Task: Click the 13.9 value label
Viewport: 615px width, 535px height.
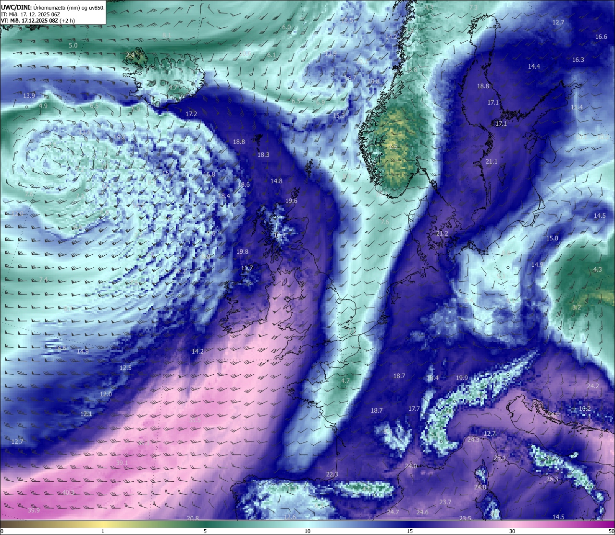Action: click(x=29, y=96)
